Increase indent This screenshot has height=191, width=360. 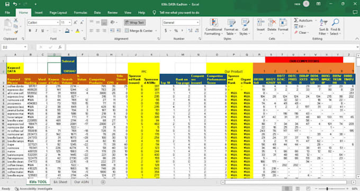[119, 31]
